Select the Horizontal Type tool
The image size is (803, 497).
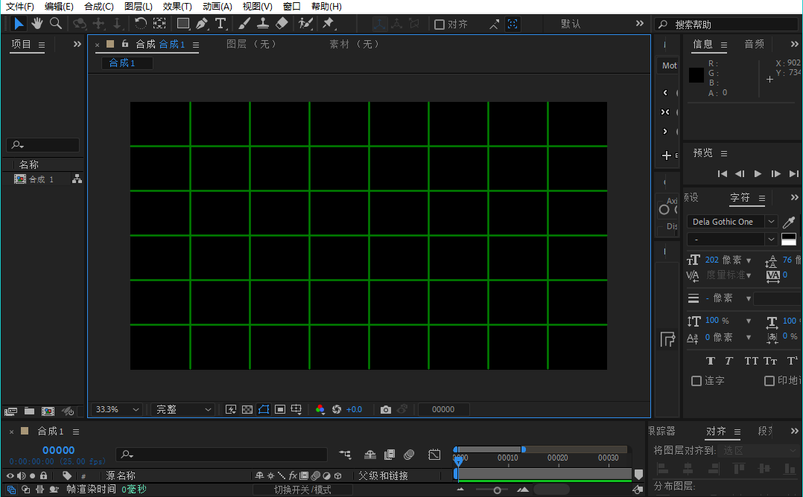220,24
